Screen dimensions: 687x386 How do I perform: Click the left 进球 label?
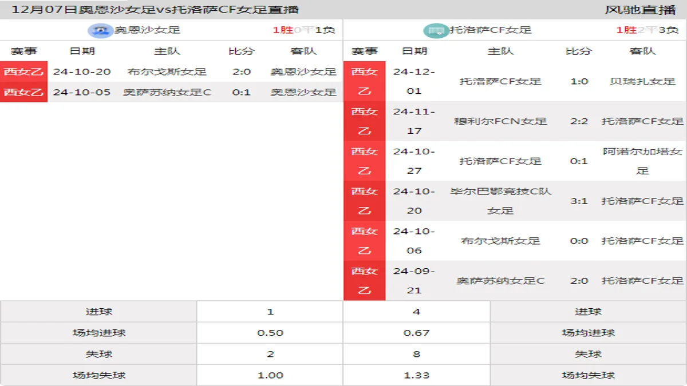coord(99,312)
